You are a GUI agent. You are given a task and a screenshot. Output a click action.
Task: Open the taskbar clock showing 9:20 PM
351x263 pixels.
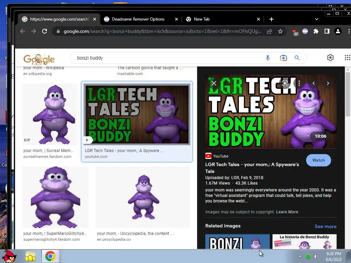pos(334,256)
